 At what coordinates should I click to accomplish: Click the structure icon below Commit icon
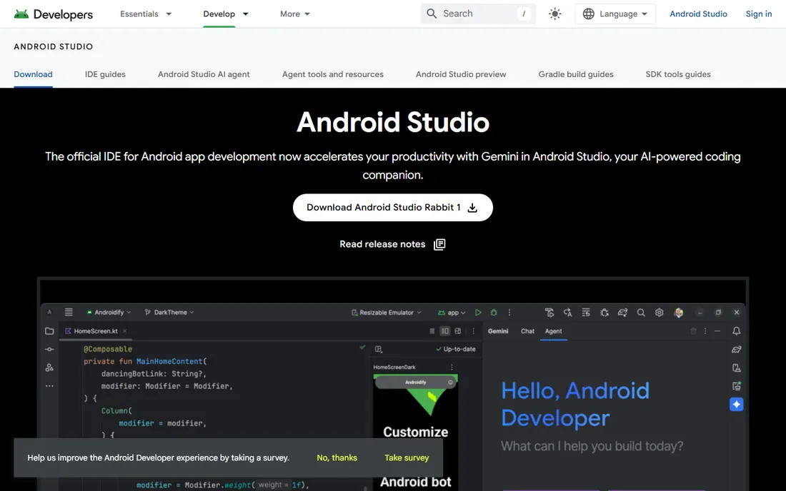49,368
